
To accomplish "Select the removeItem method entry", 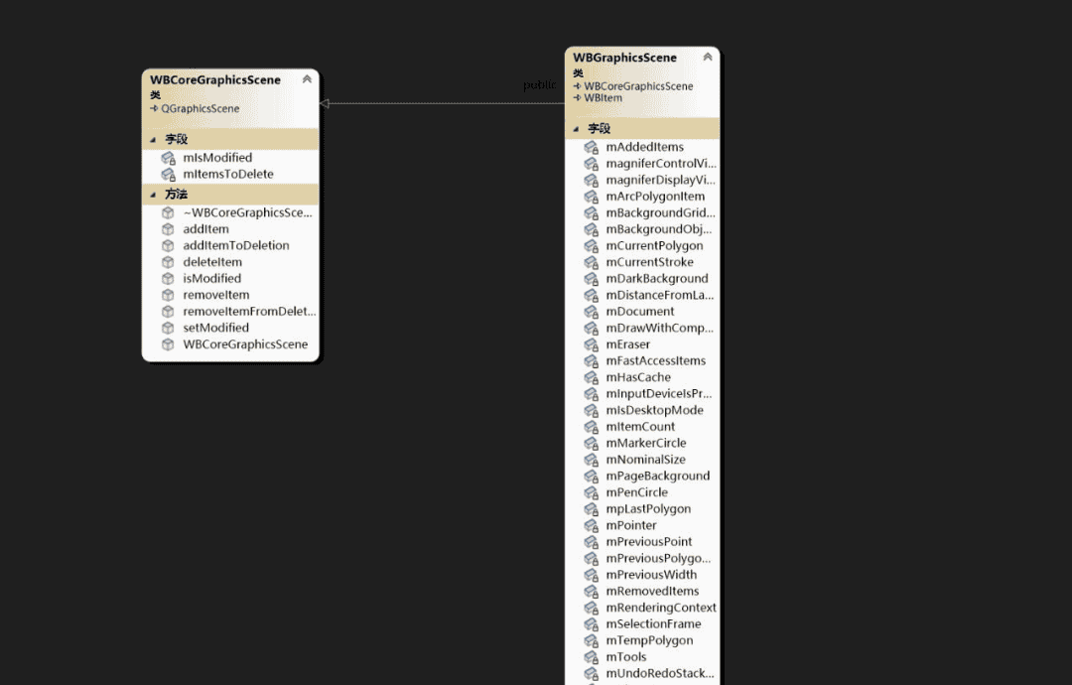I will tap(215, 295).
